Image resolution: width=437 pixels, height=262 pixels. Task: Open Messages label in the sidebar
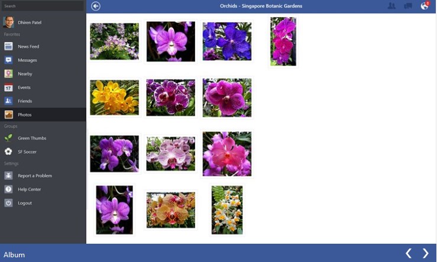pyautogui.click(x=27, y=60)
